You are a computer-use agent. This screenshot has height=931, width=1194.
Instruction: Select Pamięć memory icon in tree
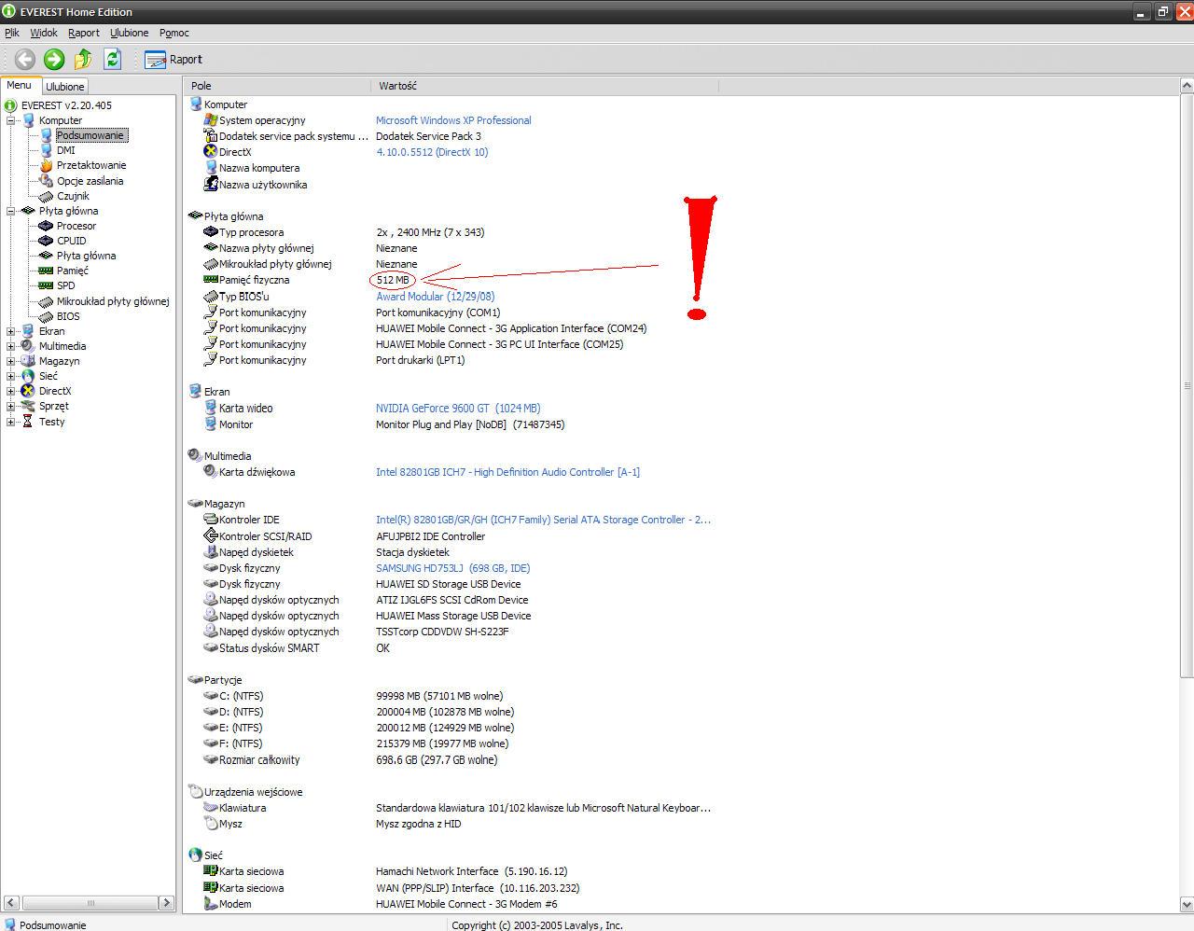(46, 271)
